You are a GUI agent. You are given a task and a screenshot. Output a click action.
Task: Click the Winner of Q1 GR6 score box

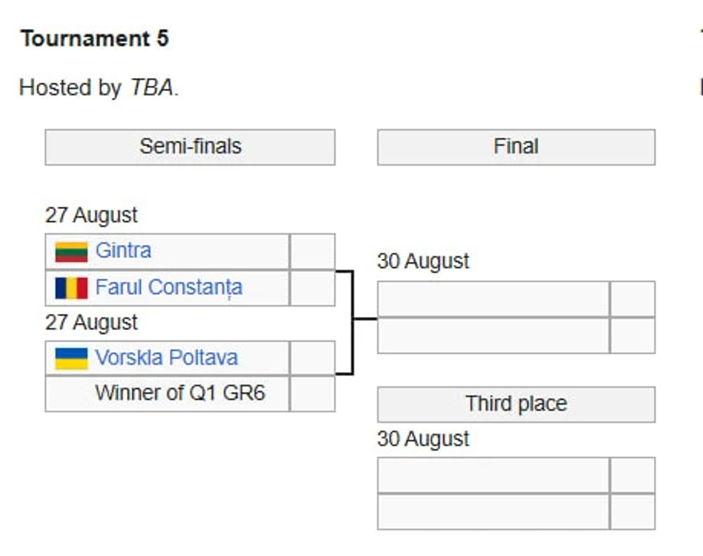[x=312, y=394]
